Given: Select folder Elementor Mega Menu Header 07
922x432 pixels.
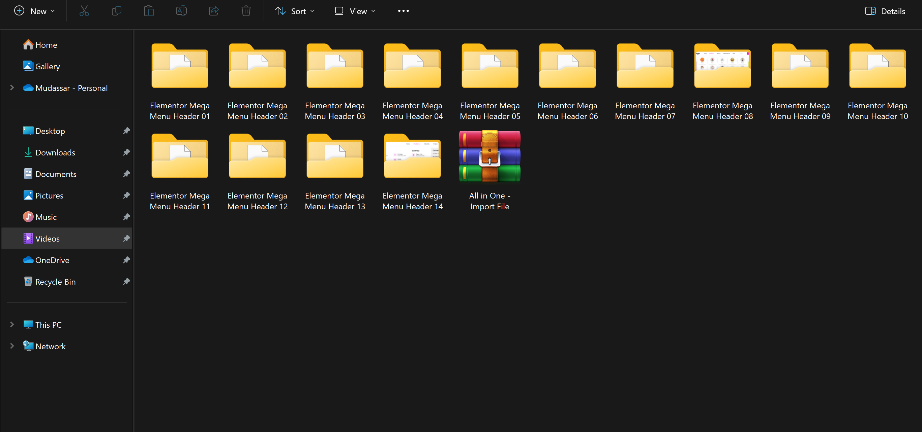Looking at the screenshot, I should click(645, 81).
